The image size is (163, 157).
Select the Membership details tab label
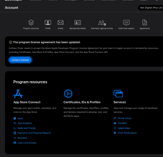tap(77, 28)
